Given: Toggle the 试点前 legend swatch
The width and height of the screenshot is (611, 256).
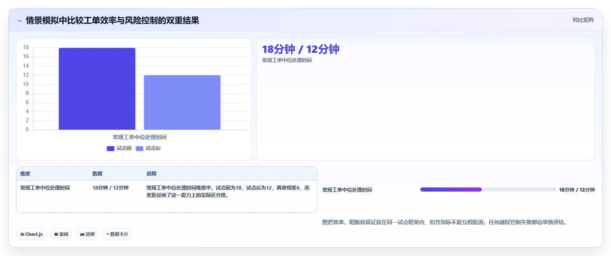Looking at the screenshot, I should (x=110, y=149).
